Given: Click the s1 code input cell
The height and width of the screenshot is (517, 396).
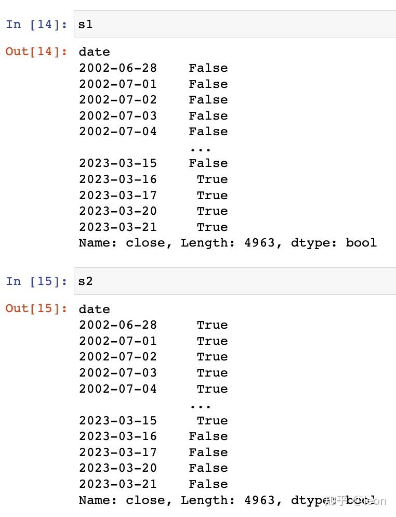Looking at the screenshot, I should 235,24.
